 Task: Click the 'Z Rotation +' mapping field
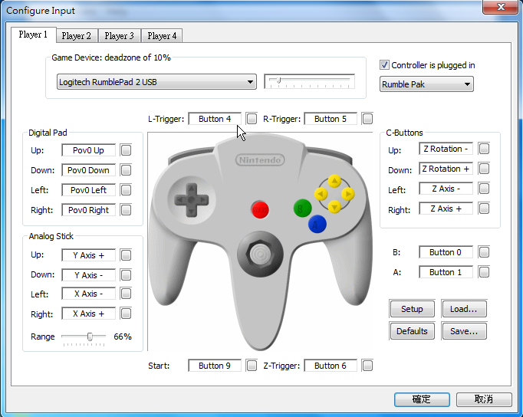point(446,169)
